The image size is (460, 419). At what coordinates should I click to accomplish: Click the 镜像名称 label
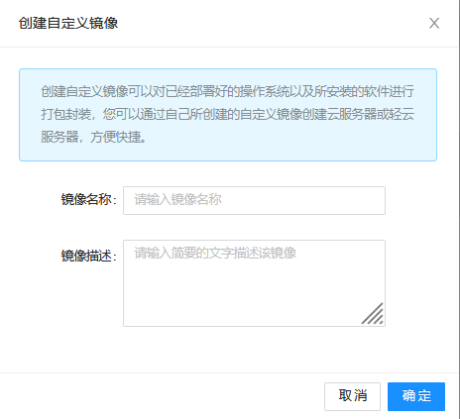88,200
